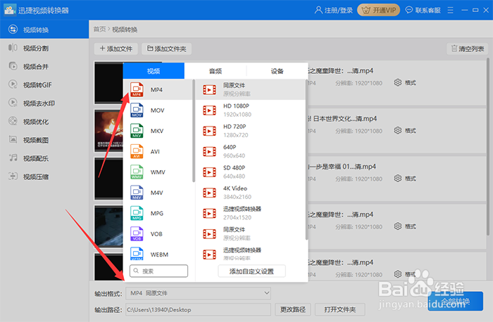Open 视频合并 in the sidebar
Viewport: 493px width, 322px height.
click(44, 67)
